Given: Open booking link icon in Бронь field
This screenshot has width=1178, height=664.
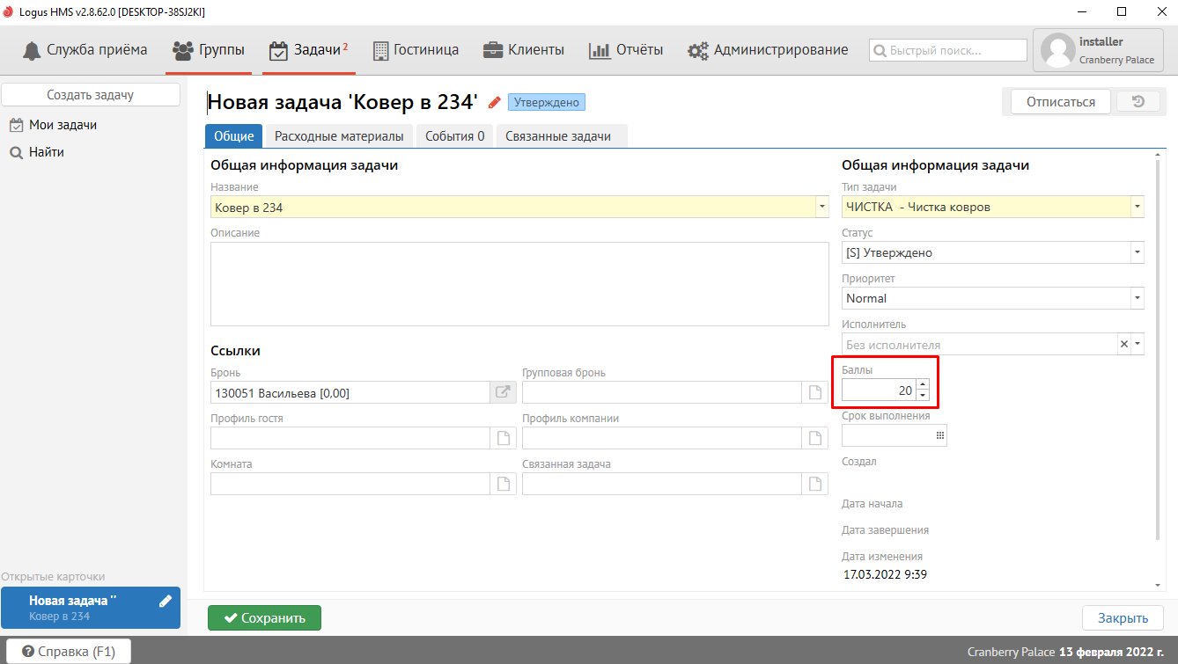Looking at the screenshot, I should [x=503, y=392].
